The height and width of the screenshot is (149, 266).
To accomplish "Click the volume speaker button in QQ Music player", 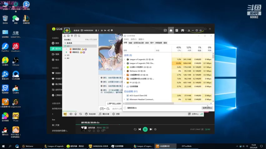I will tap(155, 129).
